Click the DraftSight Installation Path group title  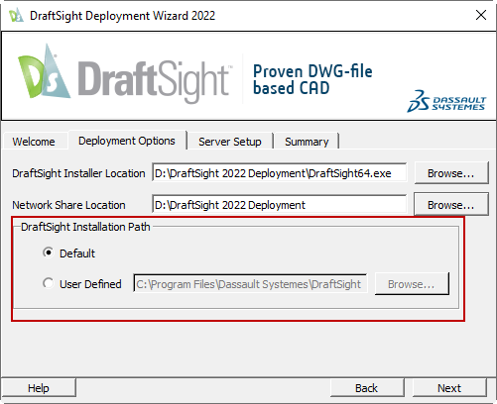click(85, 227)
